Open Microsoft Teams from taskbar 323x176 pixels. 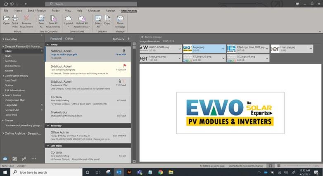tap(140, 172)
